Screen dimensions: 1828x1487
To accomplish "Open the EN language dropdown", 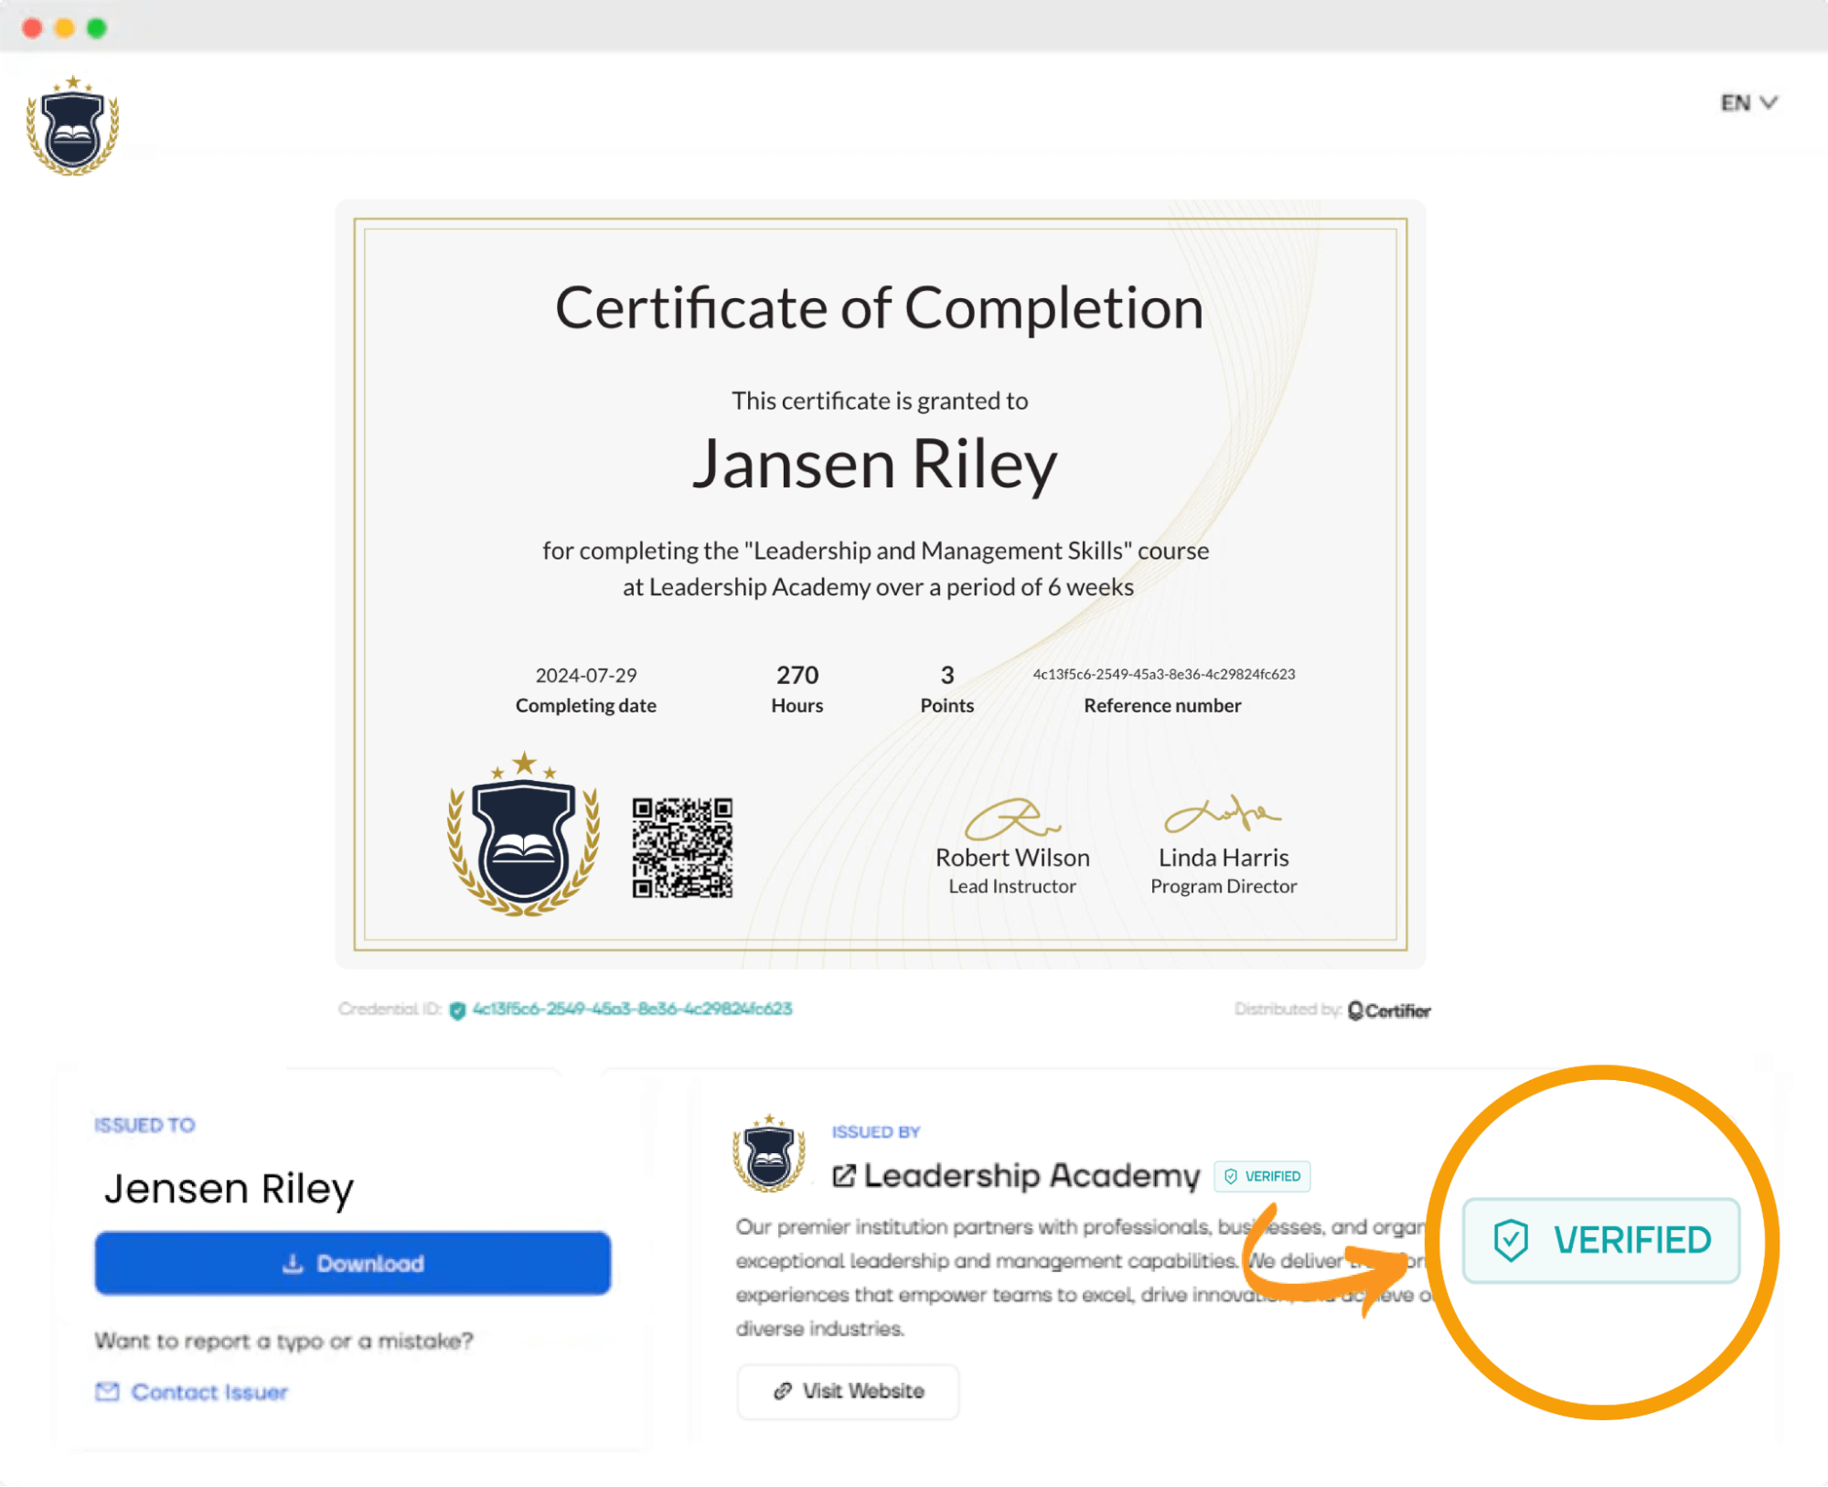I will click(x=1748, y=102).
